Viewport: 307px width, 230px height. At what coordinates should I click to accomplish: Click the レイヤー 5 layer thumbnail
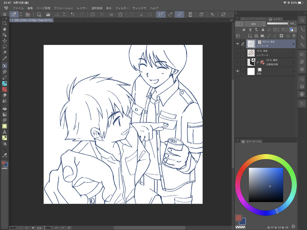(251, 44)
